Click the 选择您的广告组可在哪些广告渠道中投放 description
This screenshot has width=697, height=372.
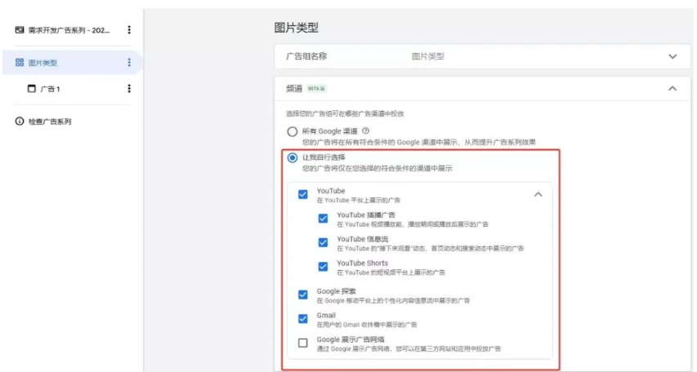coord(345,113)
